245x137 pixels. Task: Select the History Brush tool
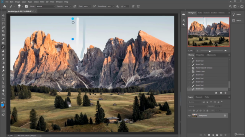3,55
